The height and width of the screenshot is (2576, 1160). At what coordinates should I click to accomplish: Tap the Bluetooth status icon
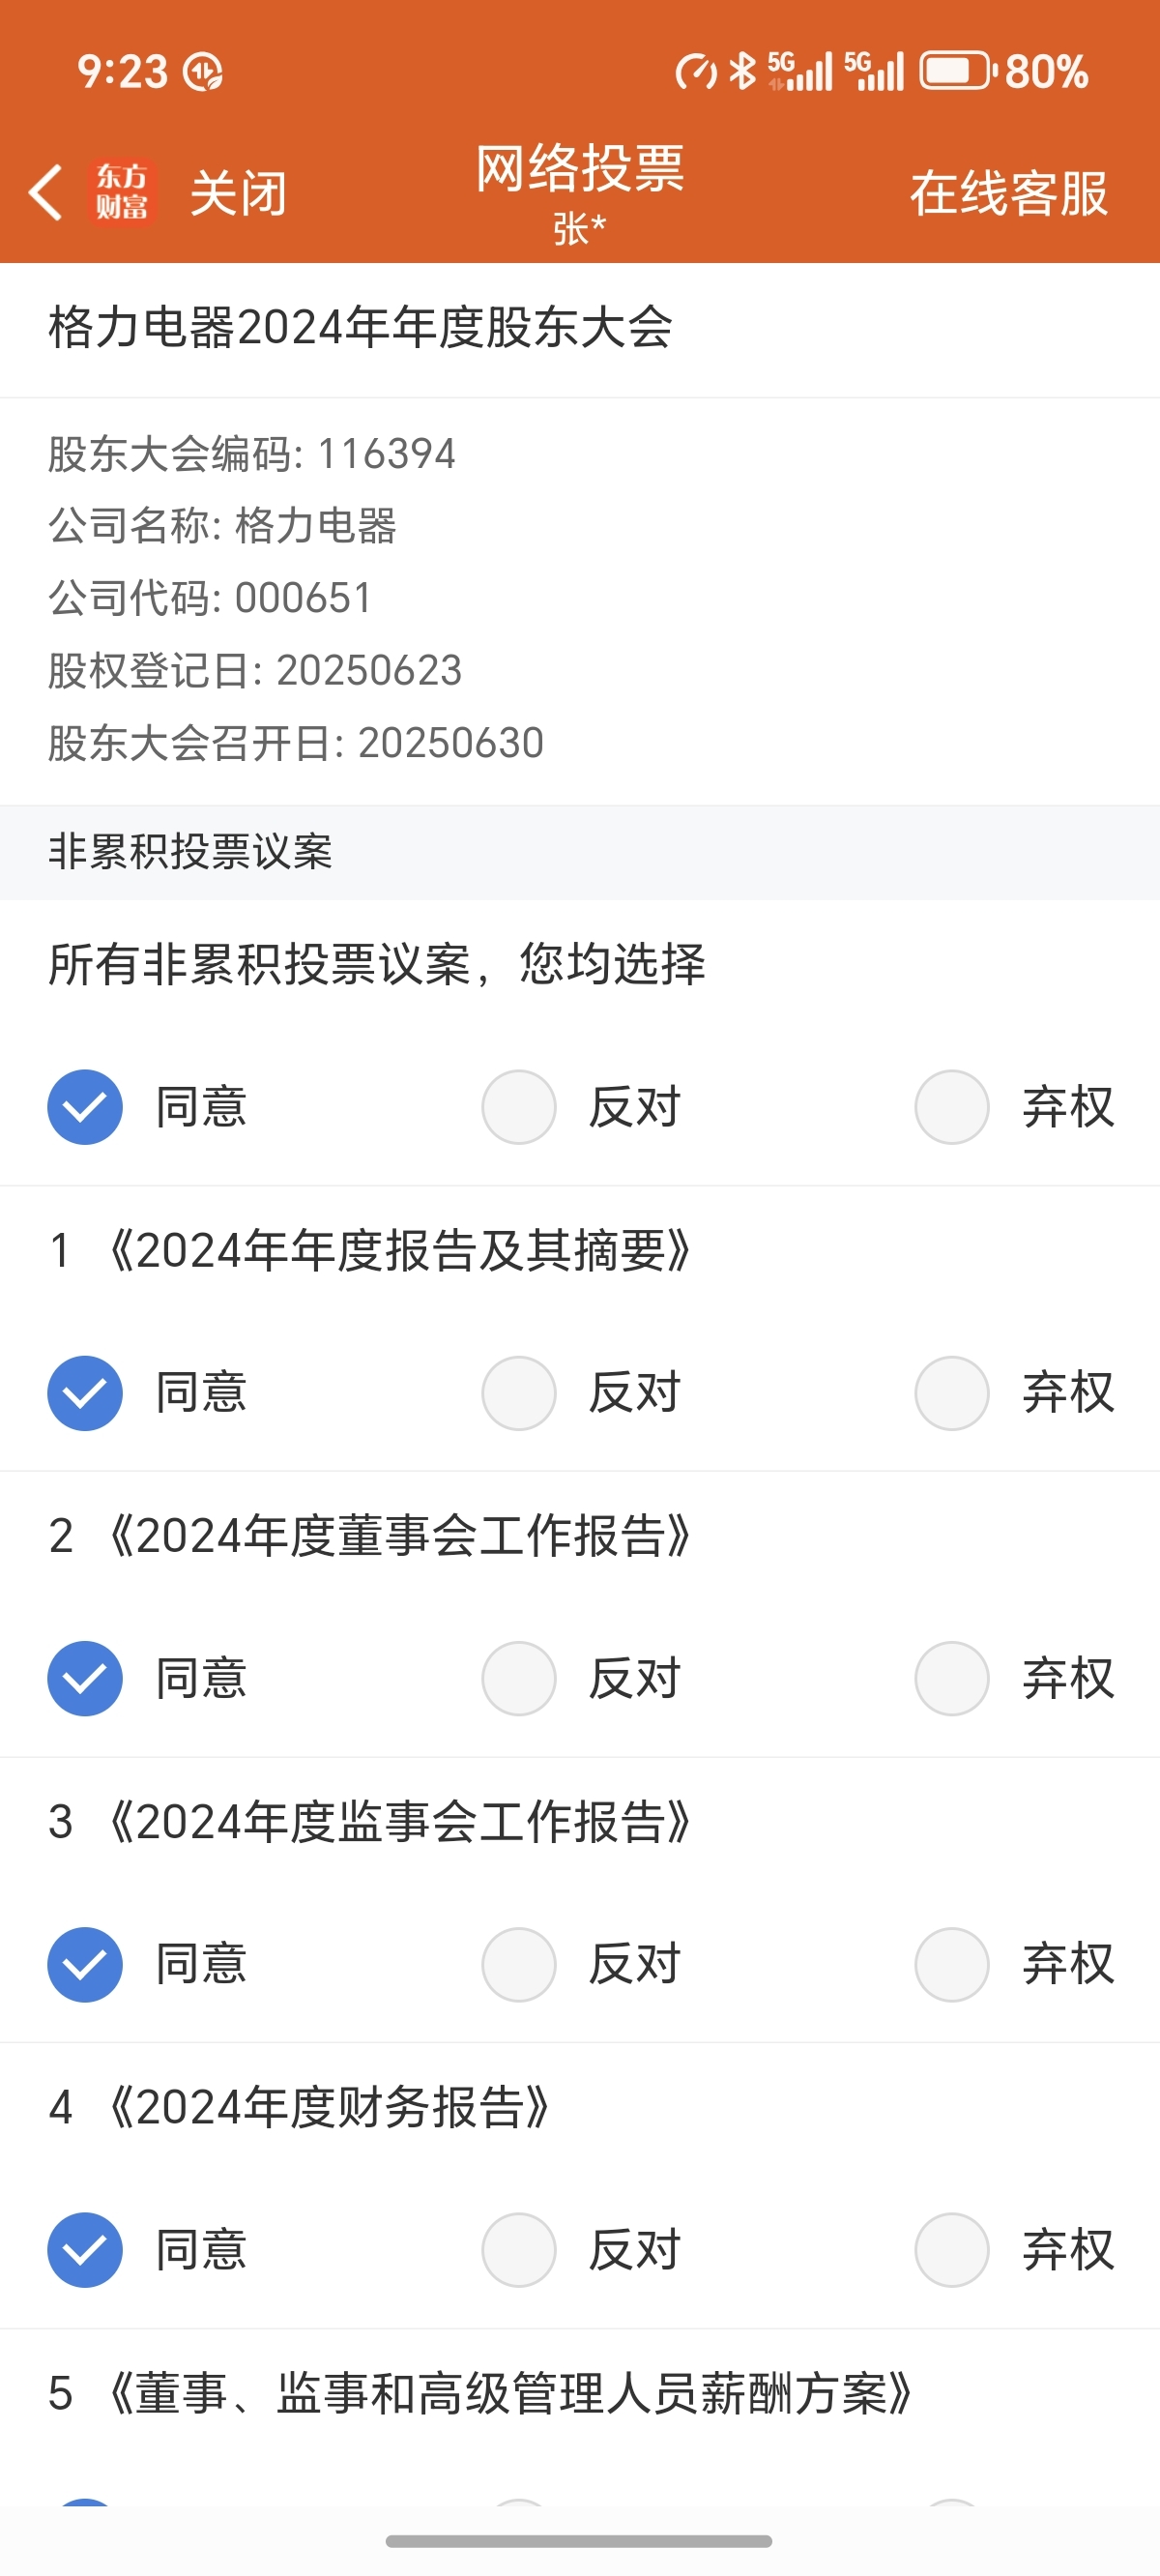point(742,71)
